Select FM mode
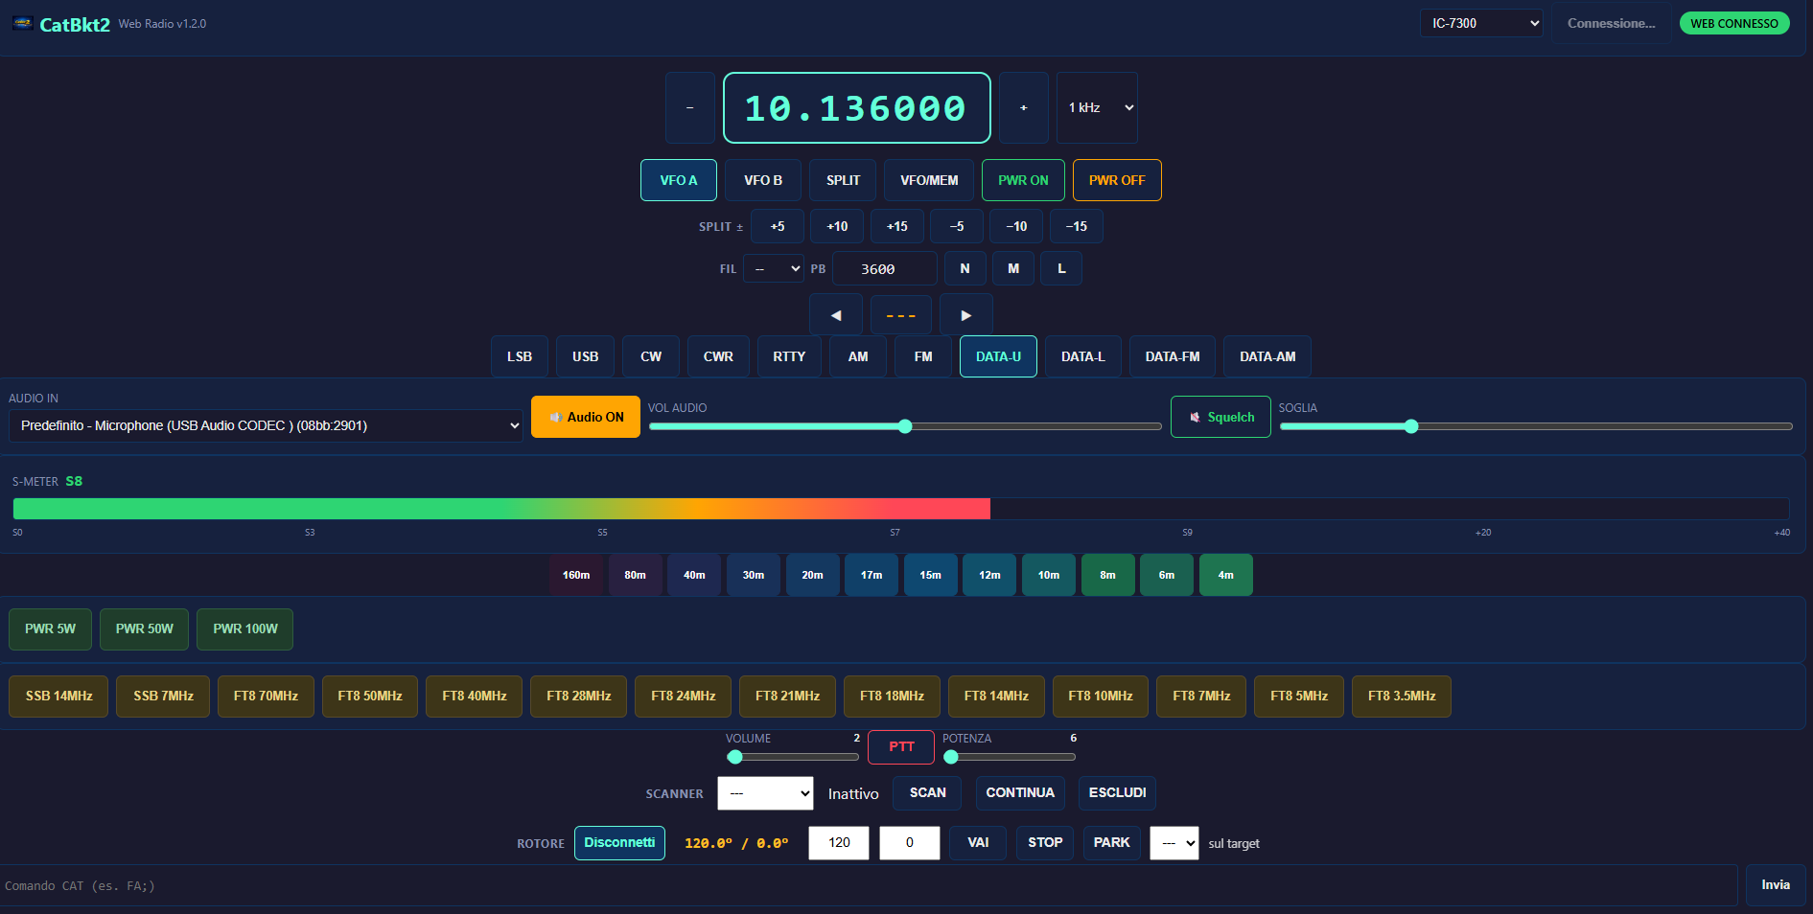Screen dimensions: 1813x914 [923, 356]
